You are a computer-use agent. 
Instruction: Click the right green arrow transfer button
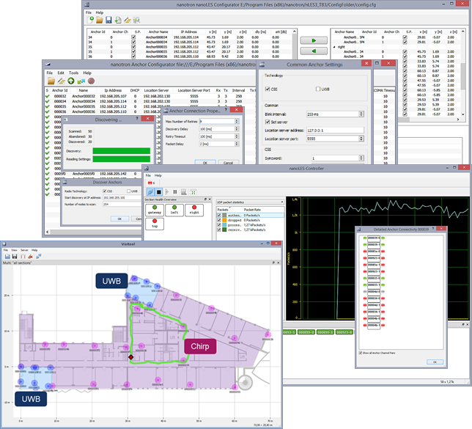pyautogui.click(x=314, y=40)
